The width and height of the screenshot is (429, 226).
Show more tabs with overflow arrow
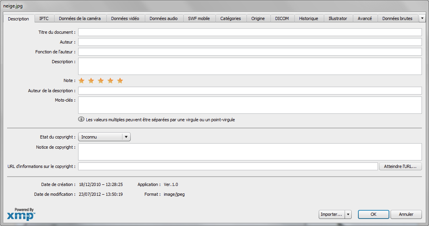422,18
